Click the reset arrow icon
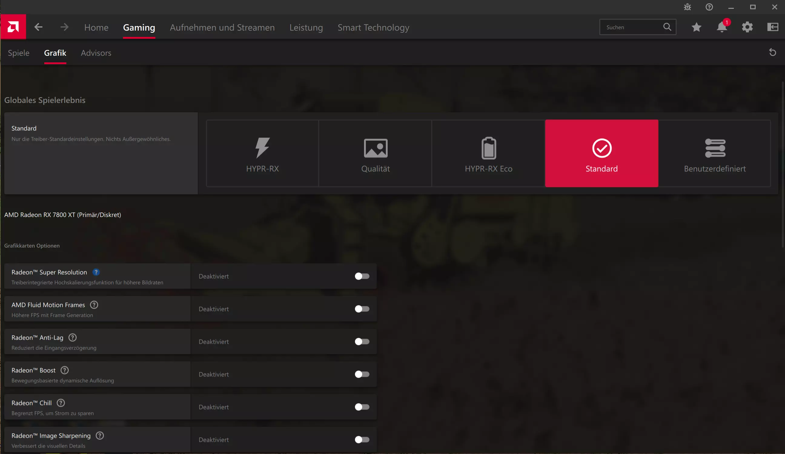Image resolution: width=785 pixels, height=454 pixels. 773,52
